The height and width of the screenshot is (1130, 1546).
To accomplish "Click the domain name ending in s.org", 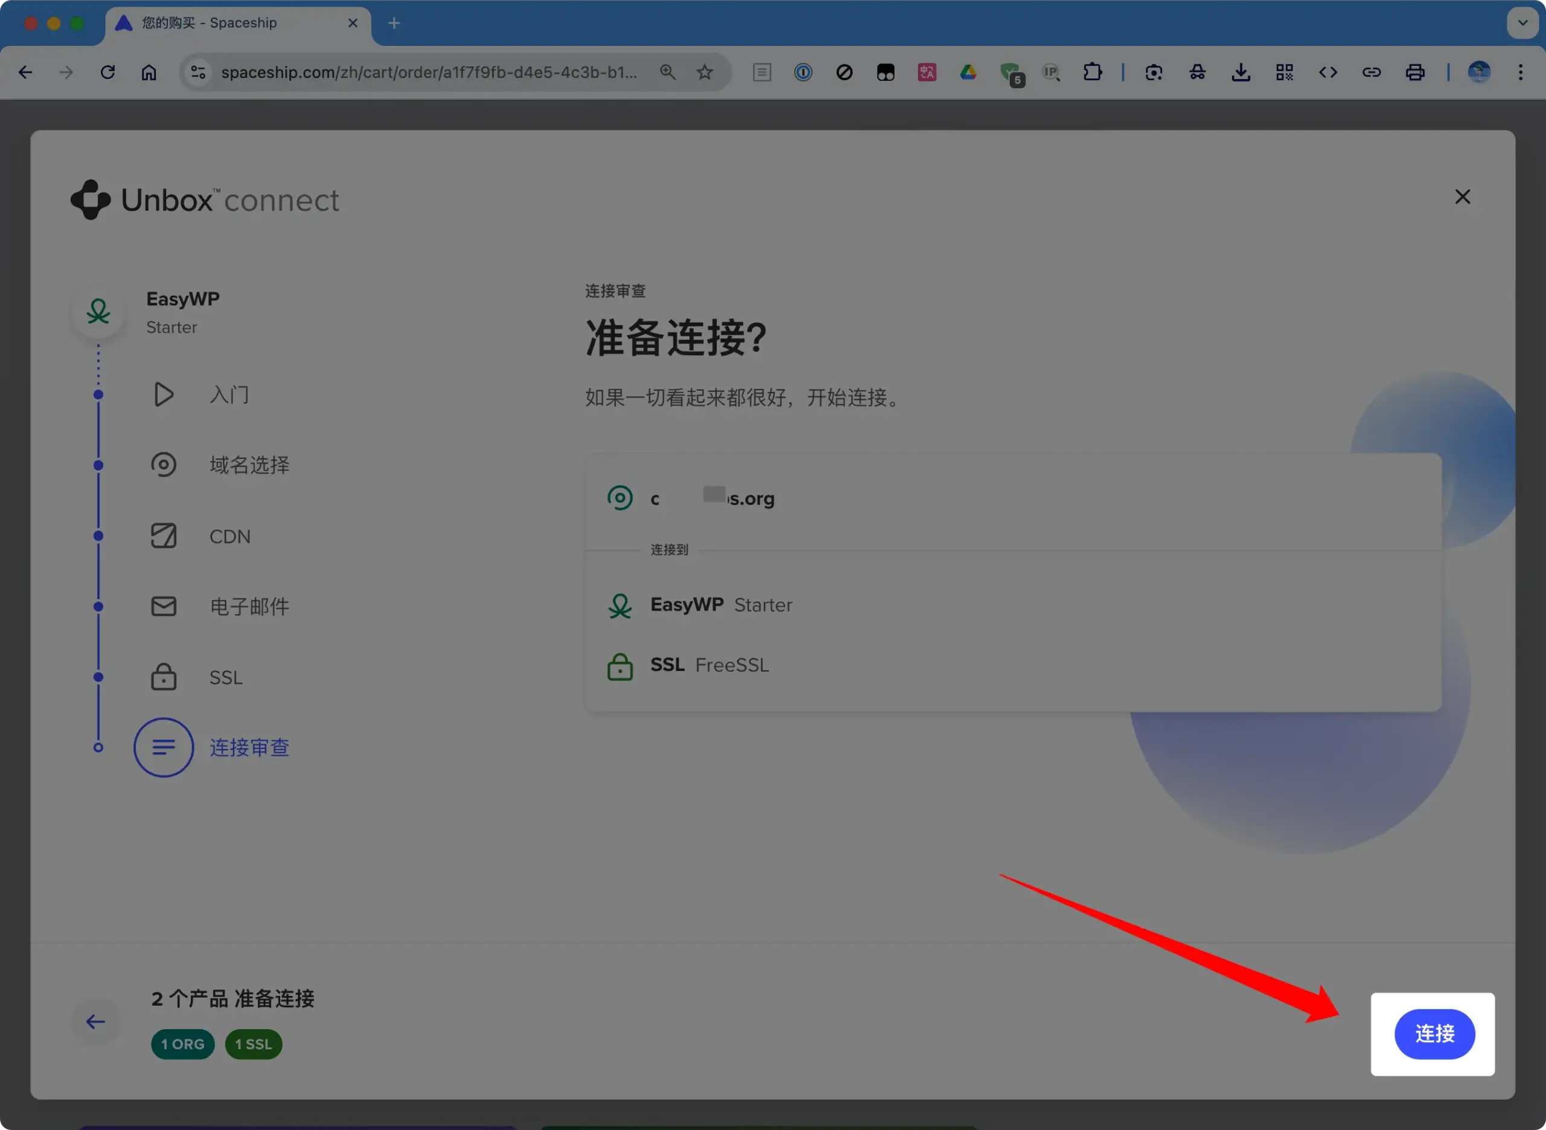I will coord(712,498).
